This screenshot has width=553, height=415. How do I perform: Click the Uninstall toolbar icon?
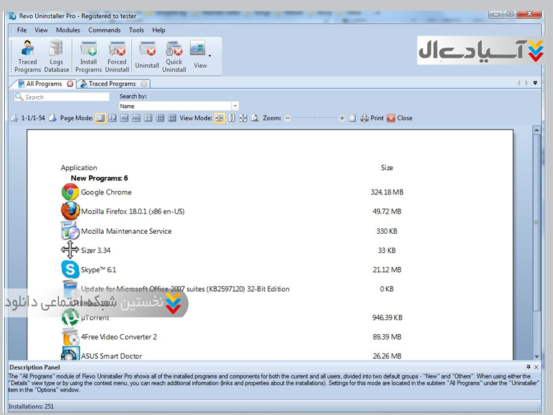coord(147,56)
